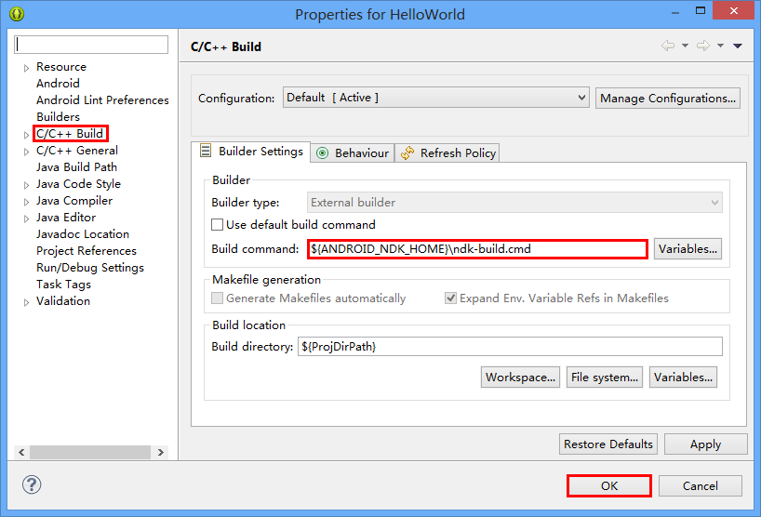Select Javadoc Location item
The height and width of the screenshot is (517, 761).
[x=83, y=233]
